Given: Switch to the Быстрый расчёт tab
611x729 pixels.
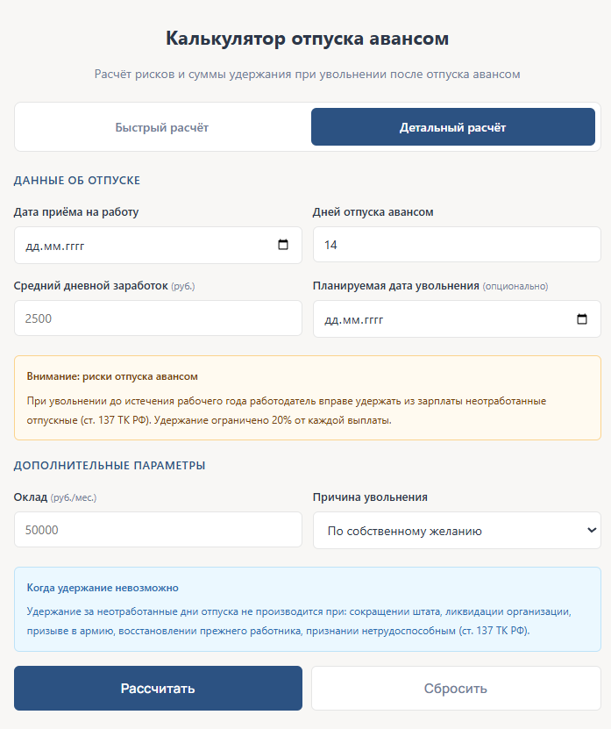Looking at the screenshot, I should coord(162,127).
